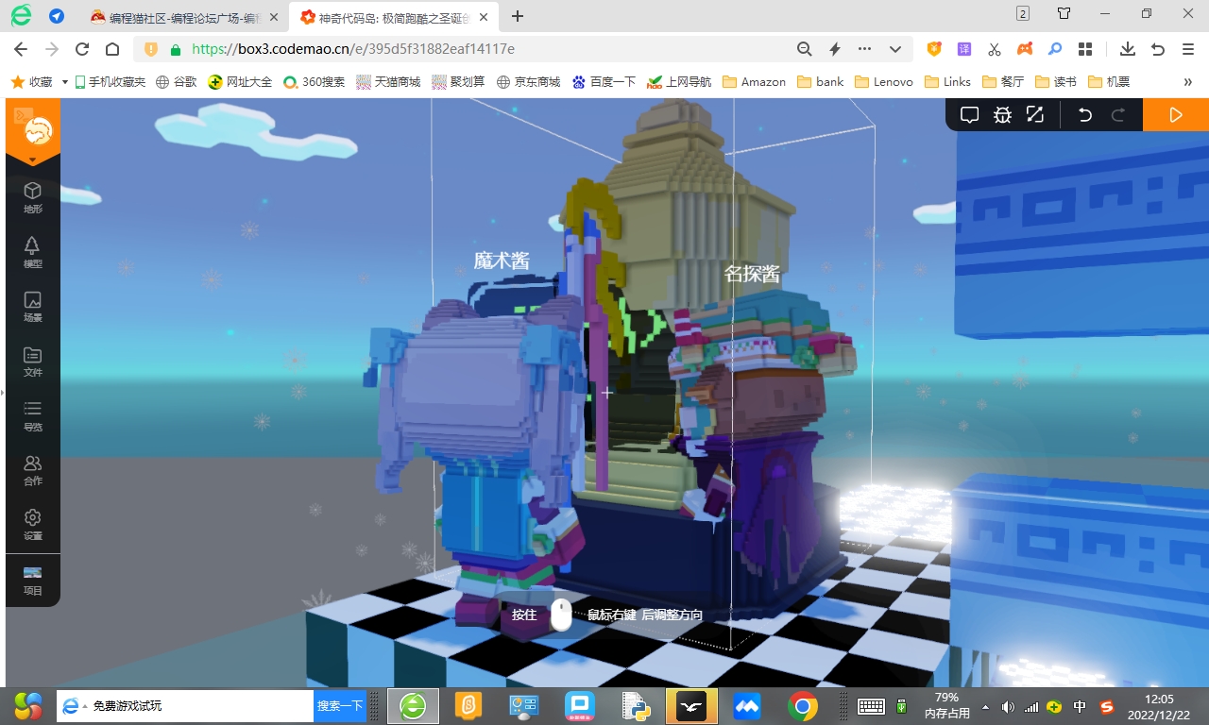Open the Windows Start button
Image resolution: width=1209 pixels, height=725 pixels.
pyautogui.click(x=27, y=705)
